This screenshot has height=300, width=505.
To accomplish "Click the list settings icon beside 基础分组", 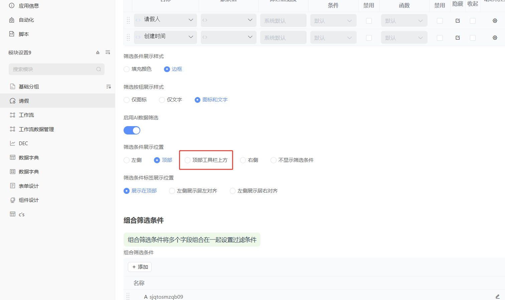I will (x=108, y=87).
